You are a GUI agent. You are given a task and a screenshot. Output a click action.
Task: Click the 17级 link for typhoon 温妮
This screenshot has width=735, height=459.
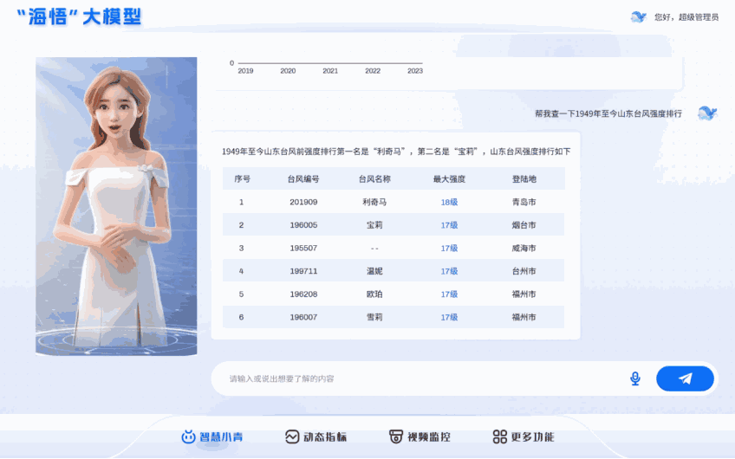pyautogui.click(x=449, y=271)
